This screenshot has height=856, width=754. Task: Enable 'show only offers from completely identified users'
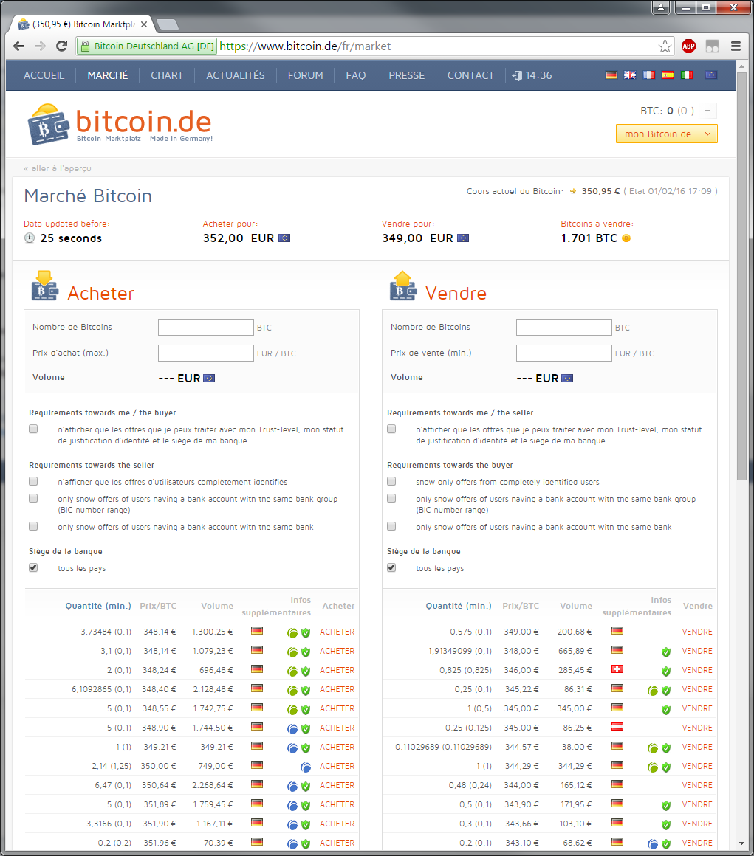point(391,481)
